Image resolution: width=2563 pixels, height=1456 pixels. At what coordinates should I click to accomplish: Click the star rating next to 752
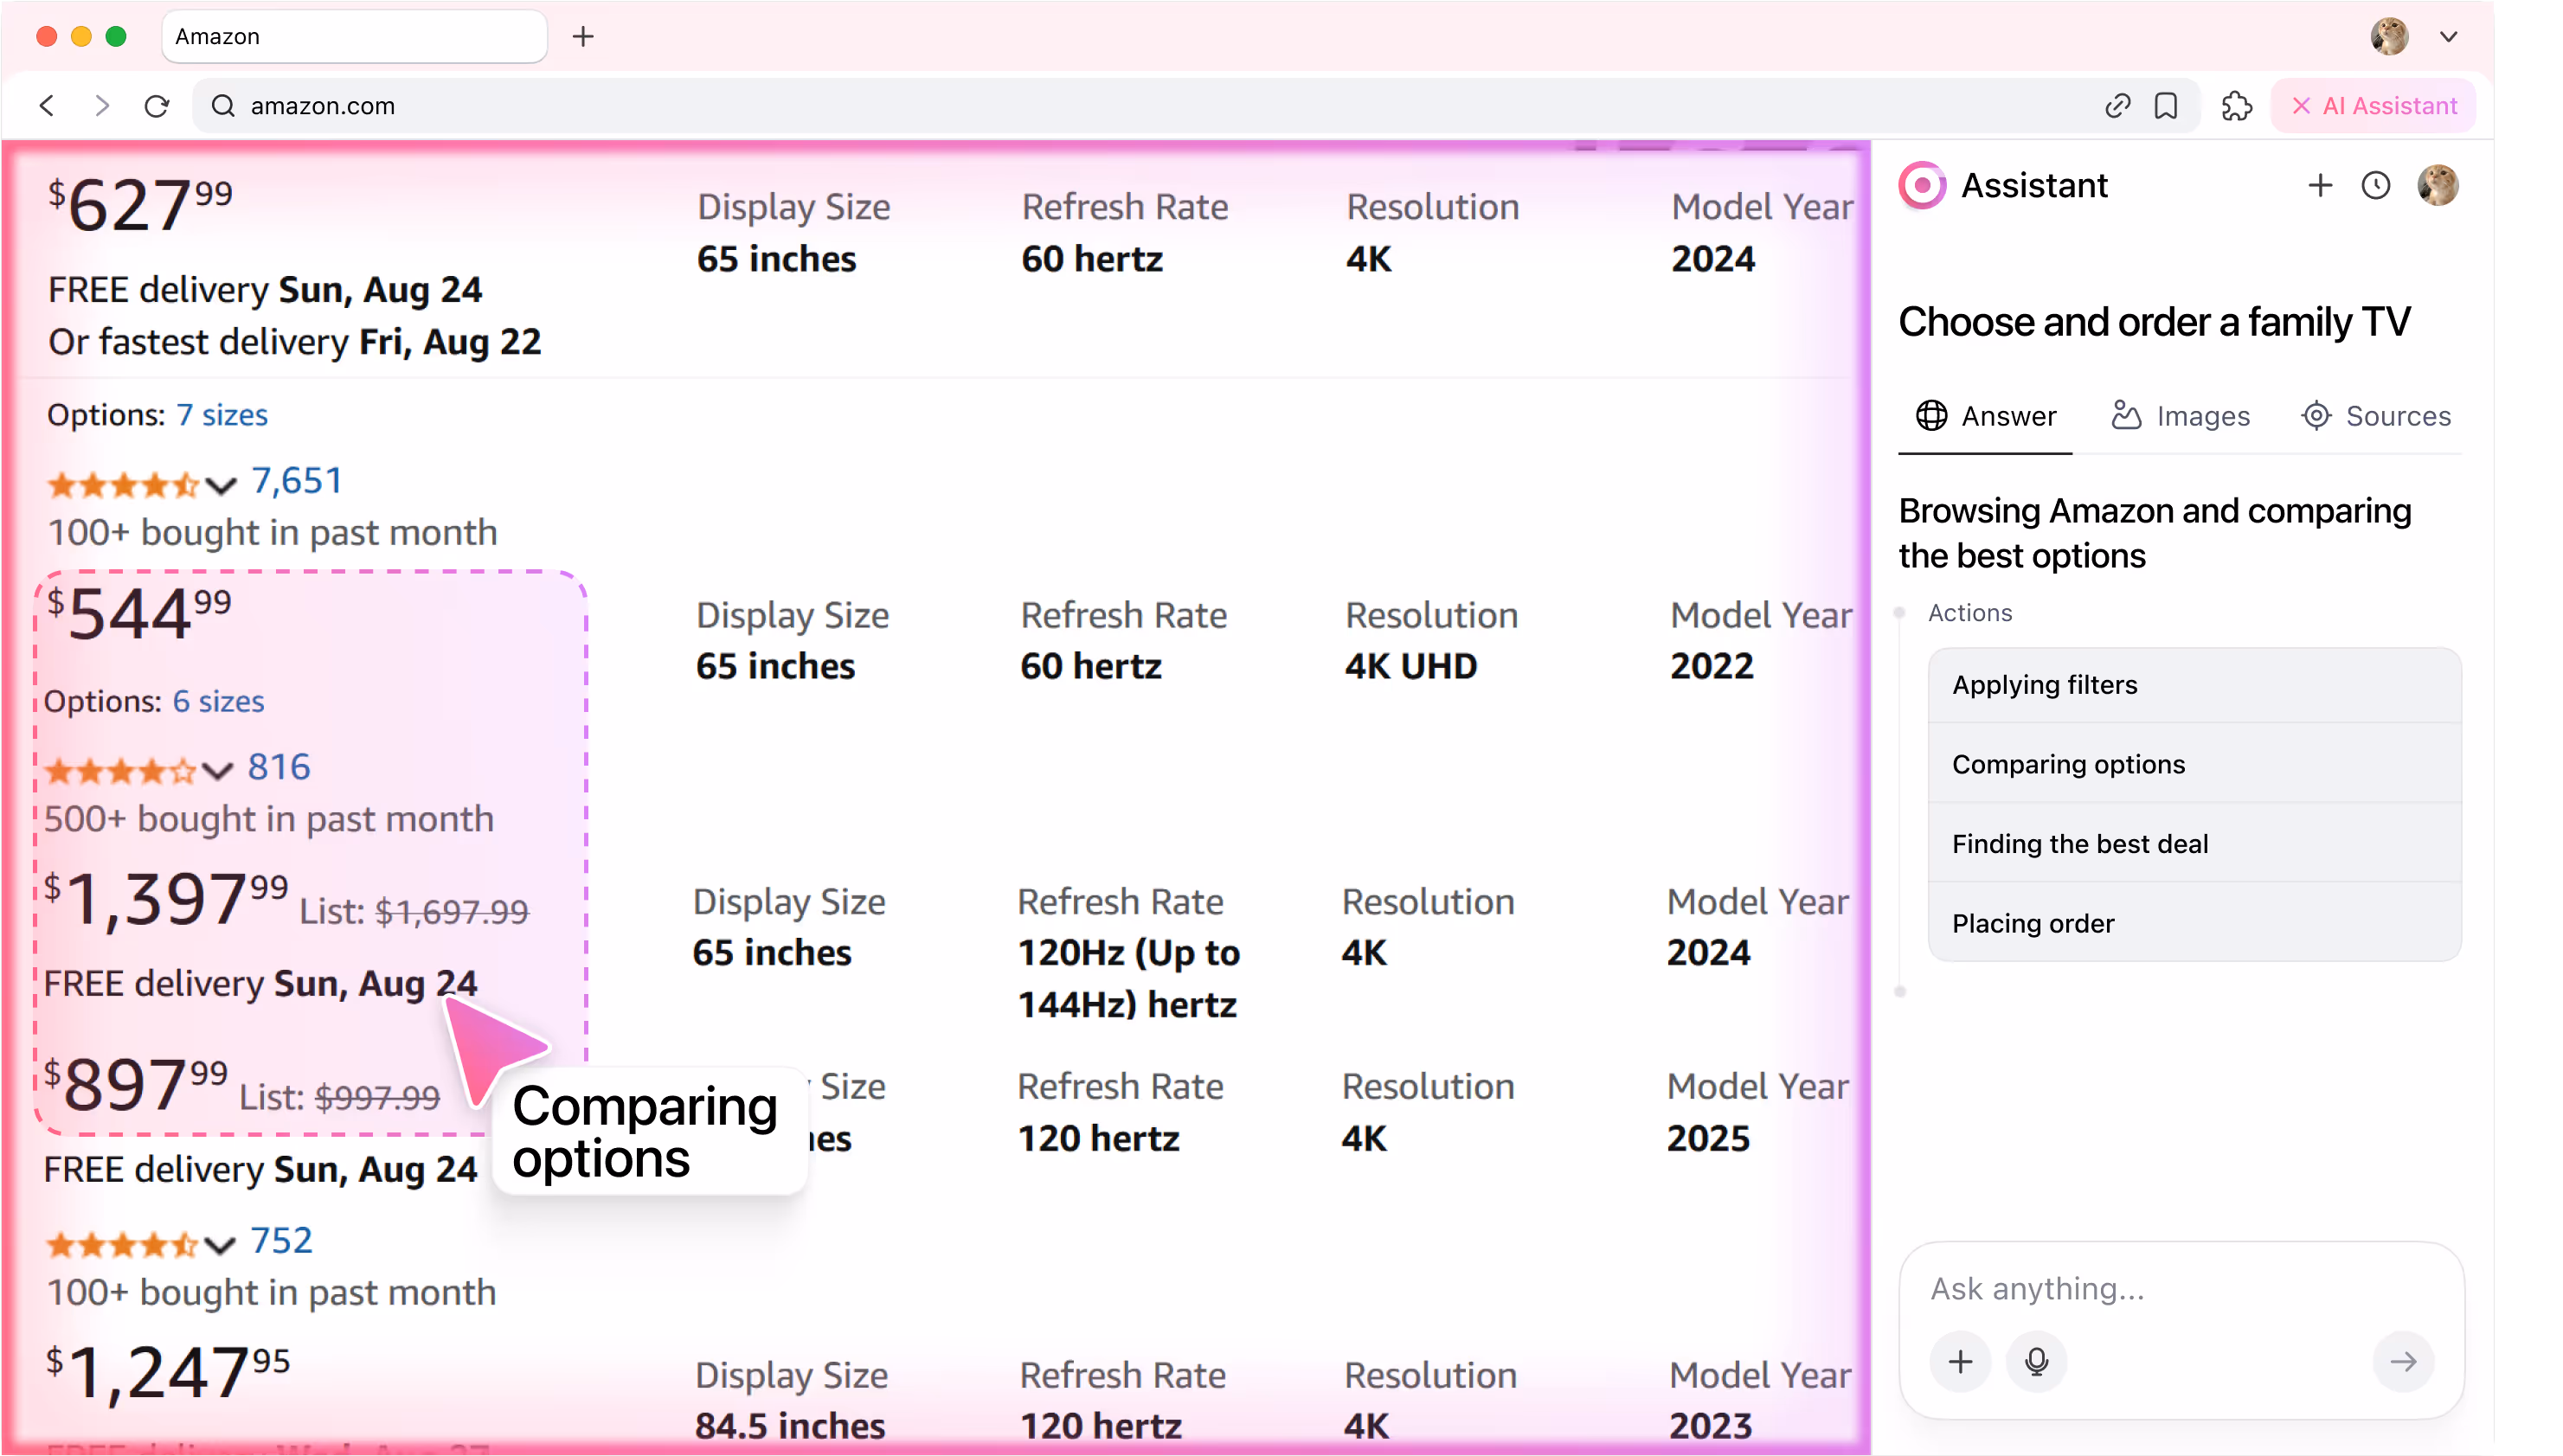click(122, 1245)
